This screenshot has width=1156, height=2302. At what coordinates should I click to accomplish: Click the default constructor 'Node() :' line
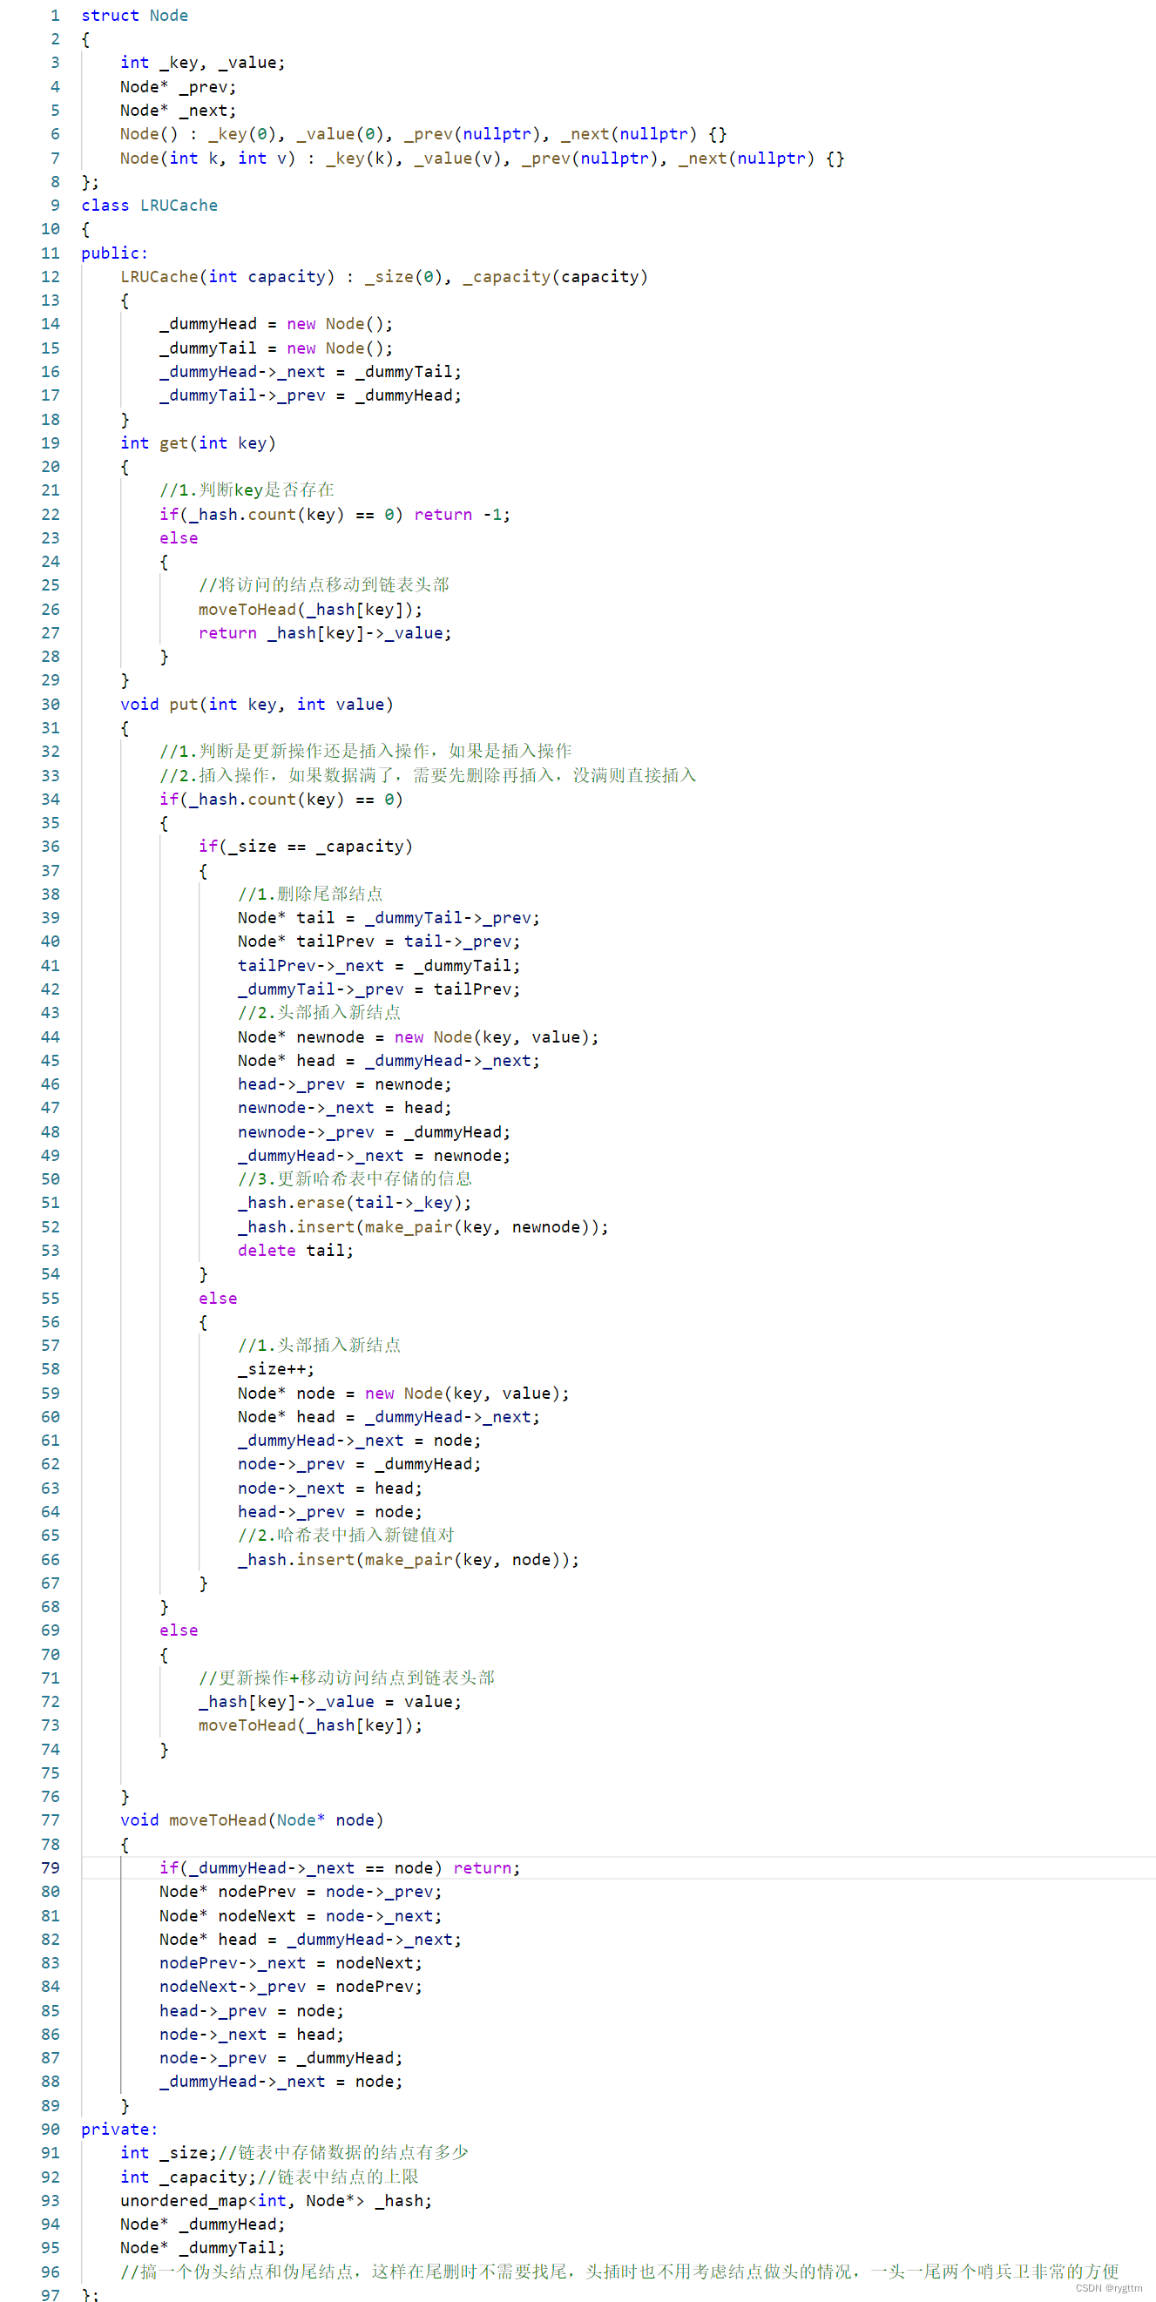(x=423, y=134)
